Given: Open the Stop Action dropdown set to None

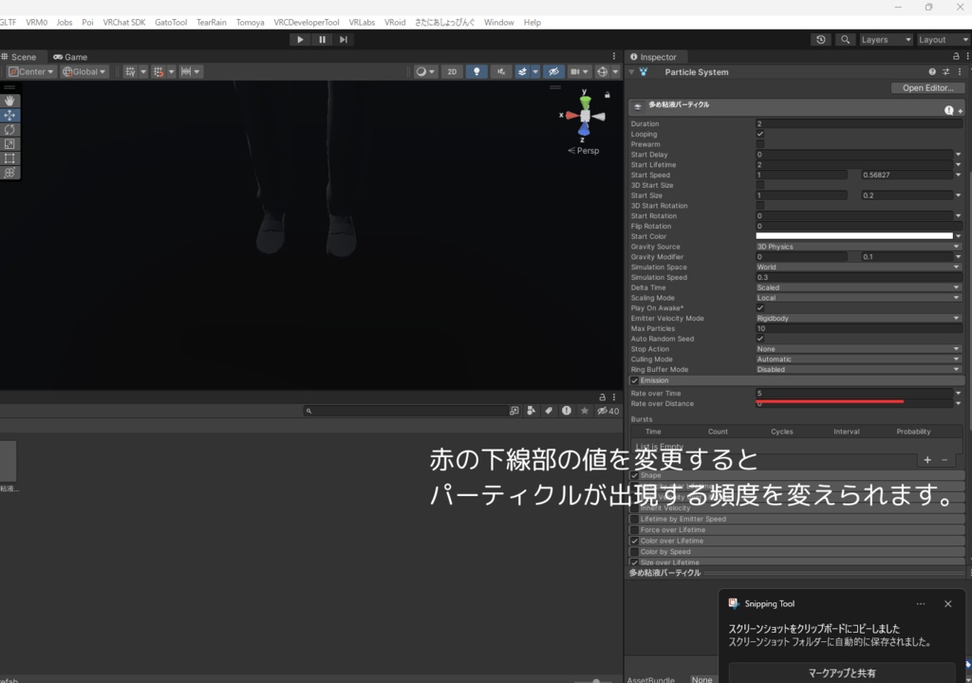Looking at the screenshot, I should [x=854, y=348].
